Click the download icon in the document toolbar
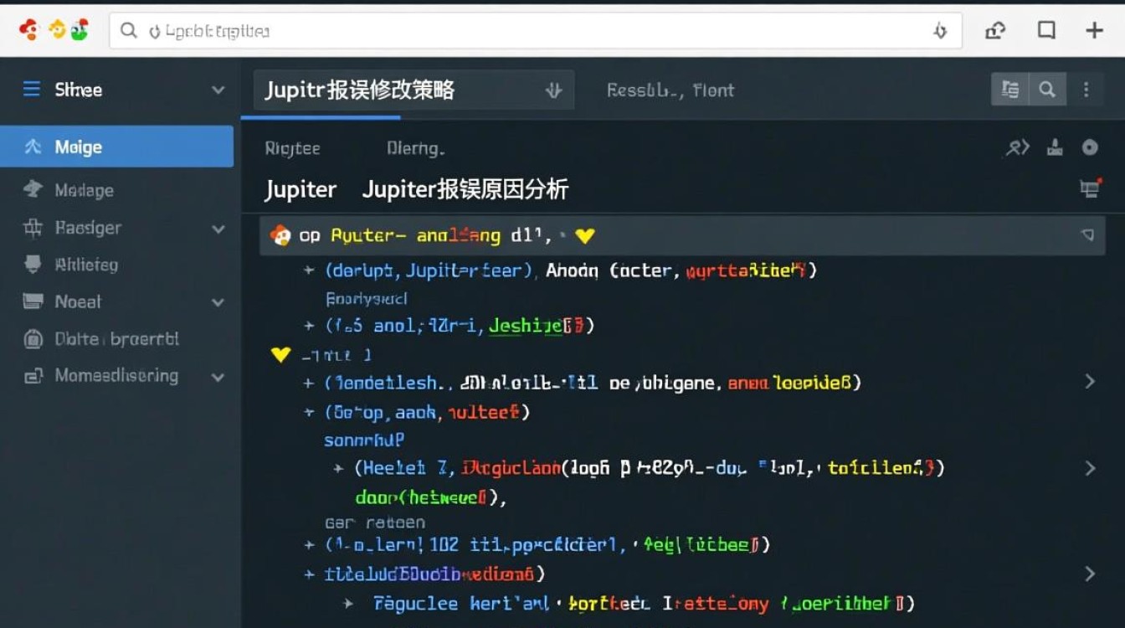Screen dimensions: 1125x628 pos(1055,147)
